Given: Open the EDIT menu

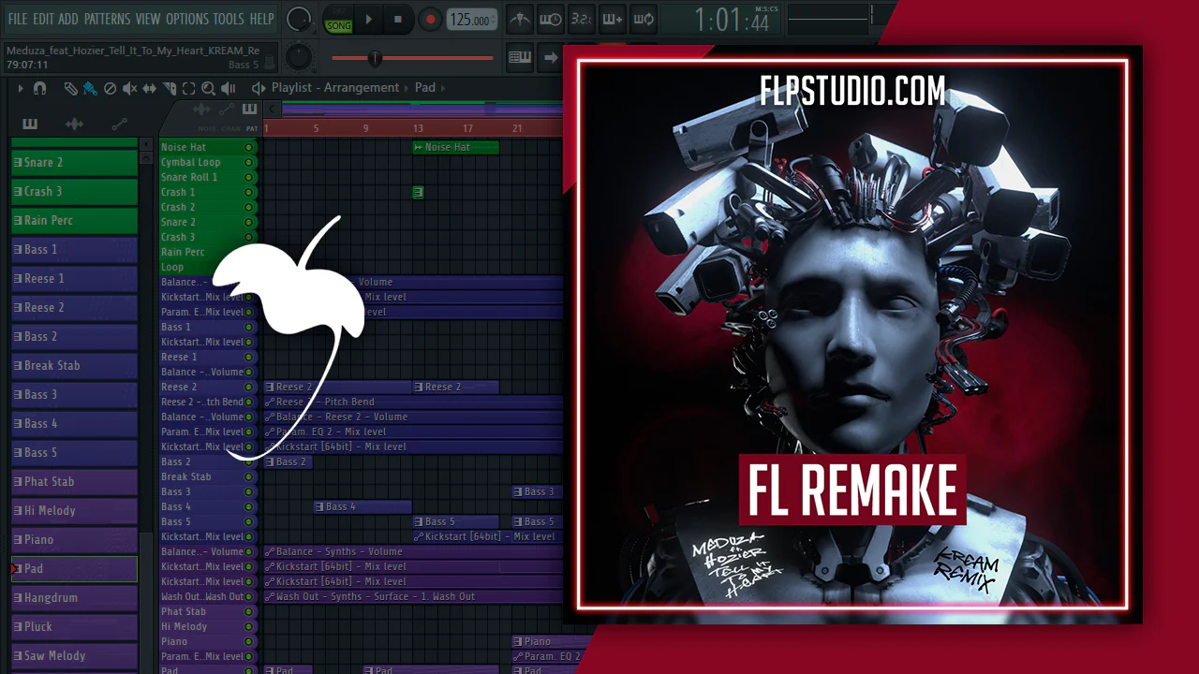Looking at the screenshot, I should [x=43, y=19].
